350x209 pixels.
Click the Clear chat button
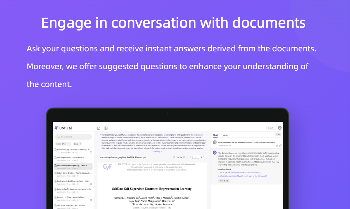click(x=278, y=134)
